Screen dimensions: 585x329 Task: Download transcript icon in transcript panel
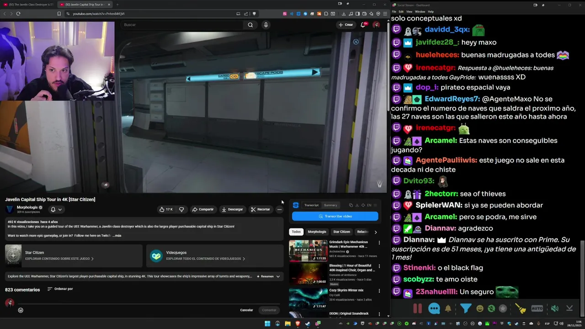pyautogui.click(x=357, y=205)
